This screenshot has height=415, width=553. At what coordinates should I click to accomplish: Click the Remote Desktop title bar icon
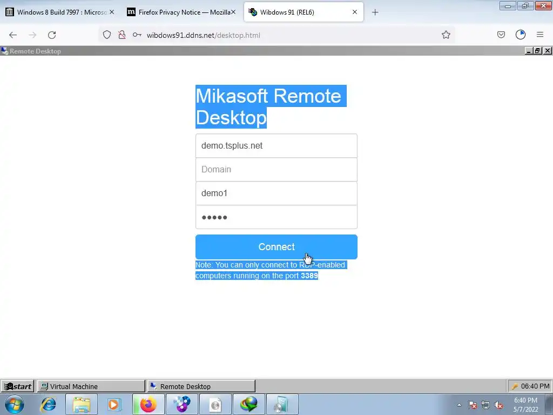4,51
